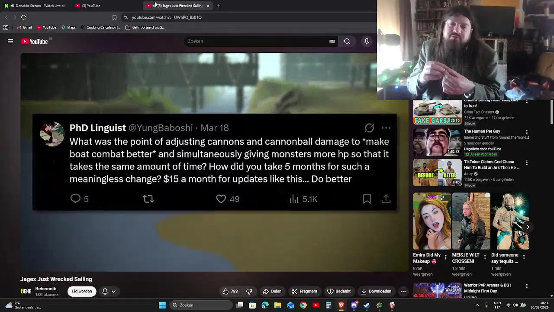Open the Maps bookmark
The width and height of the screenshot is (554, 312).
[68, 27]
